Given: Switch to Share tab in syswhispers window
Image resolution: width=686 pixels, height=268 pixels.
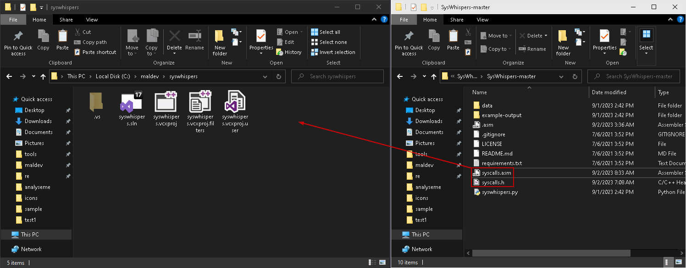Looking at the screenshot, I should (x=66, y=20).
